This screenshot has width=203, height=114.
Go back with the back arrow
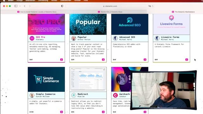[25, 6]
